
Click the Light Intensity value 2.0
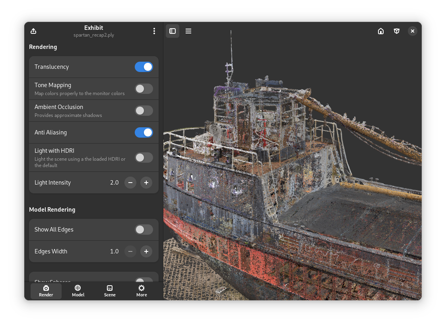tap(114, 183)
